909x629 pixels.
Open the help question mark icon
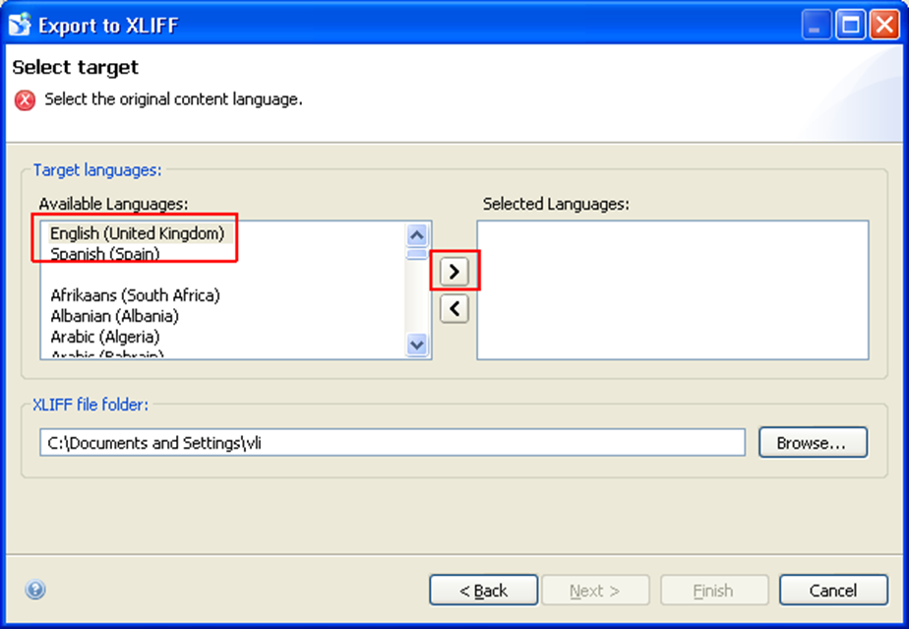point(35,591)
